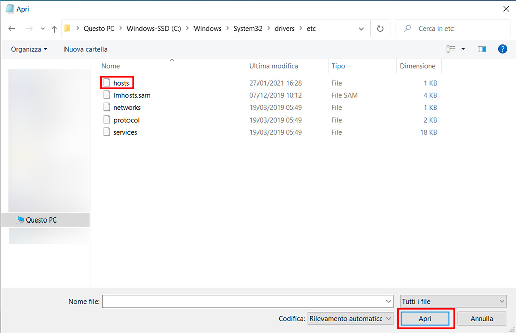Click Windows breadcrumb segment
The height and width of the screenshot is (333, 516).
click(x=207, y=29)
